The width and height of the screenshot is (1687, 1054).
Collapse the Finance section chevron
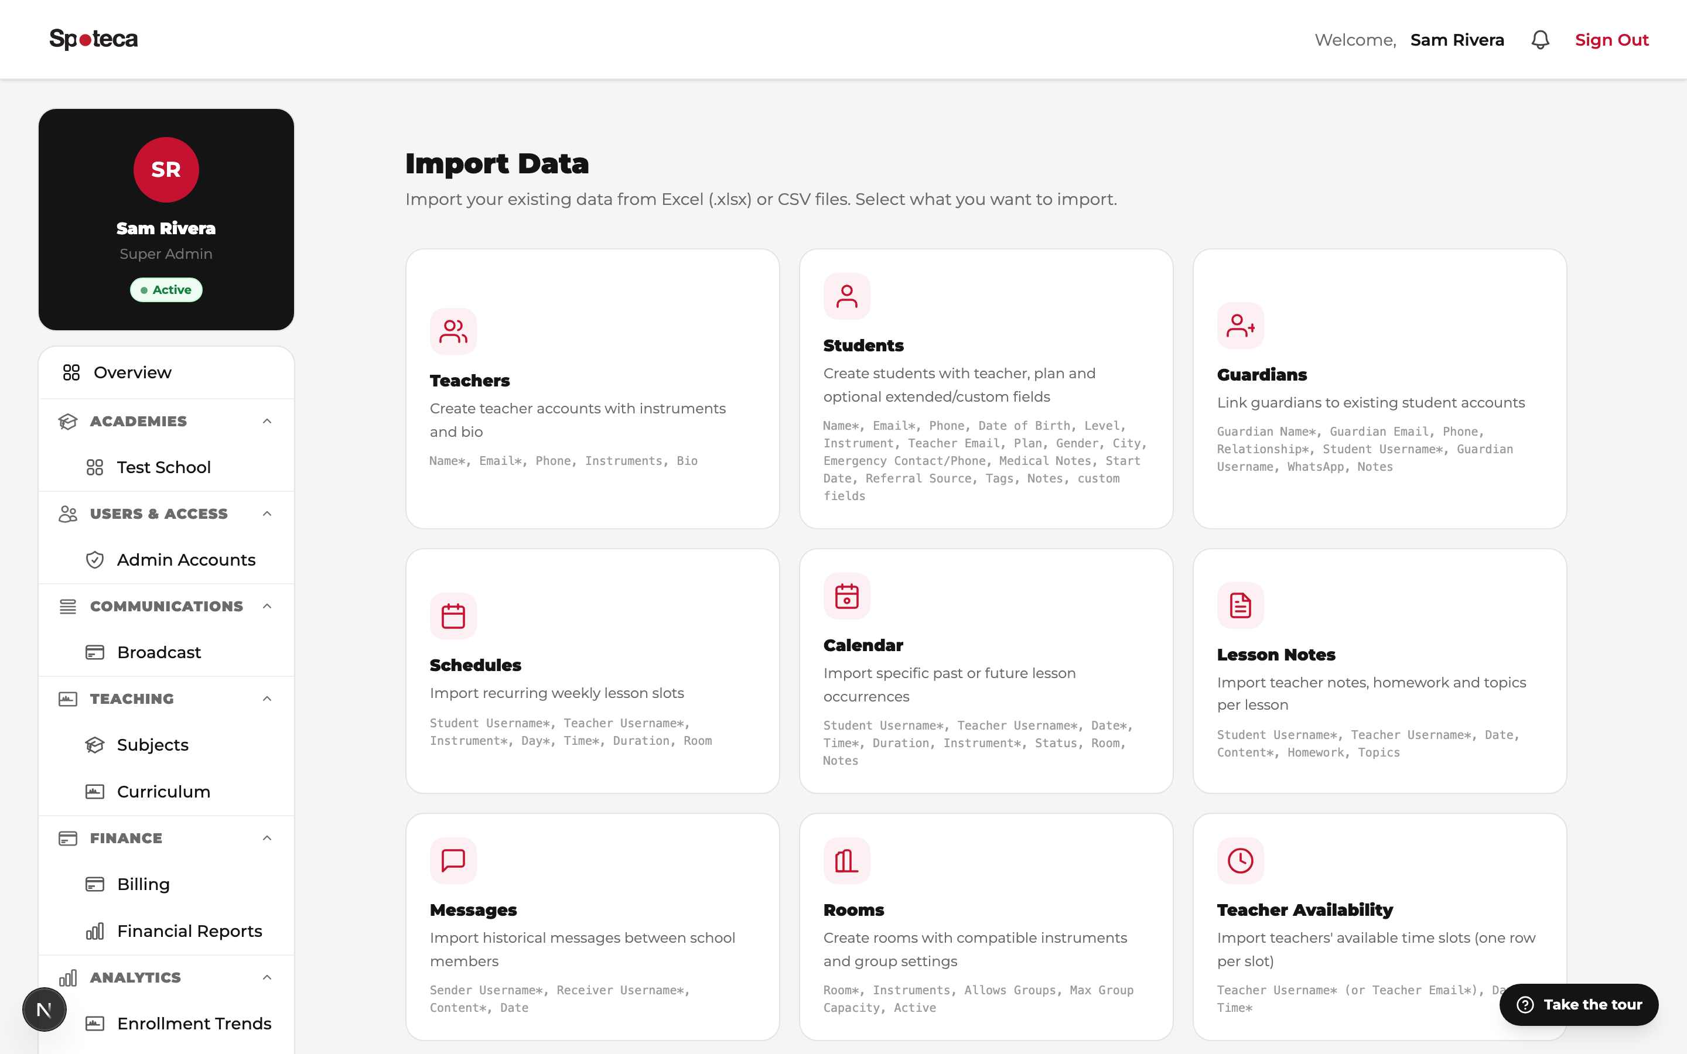(267, 839)
